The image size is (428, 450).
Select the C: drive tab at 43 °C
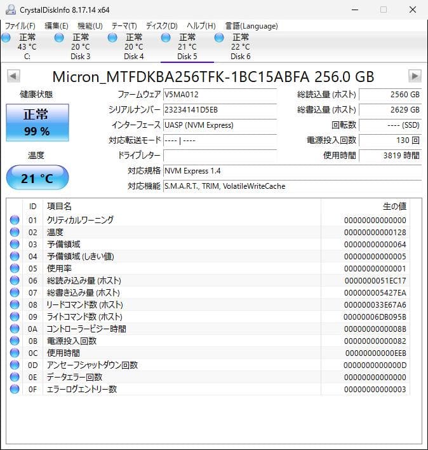[27, 47]
